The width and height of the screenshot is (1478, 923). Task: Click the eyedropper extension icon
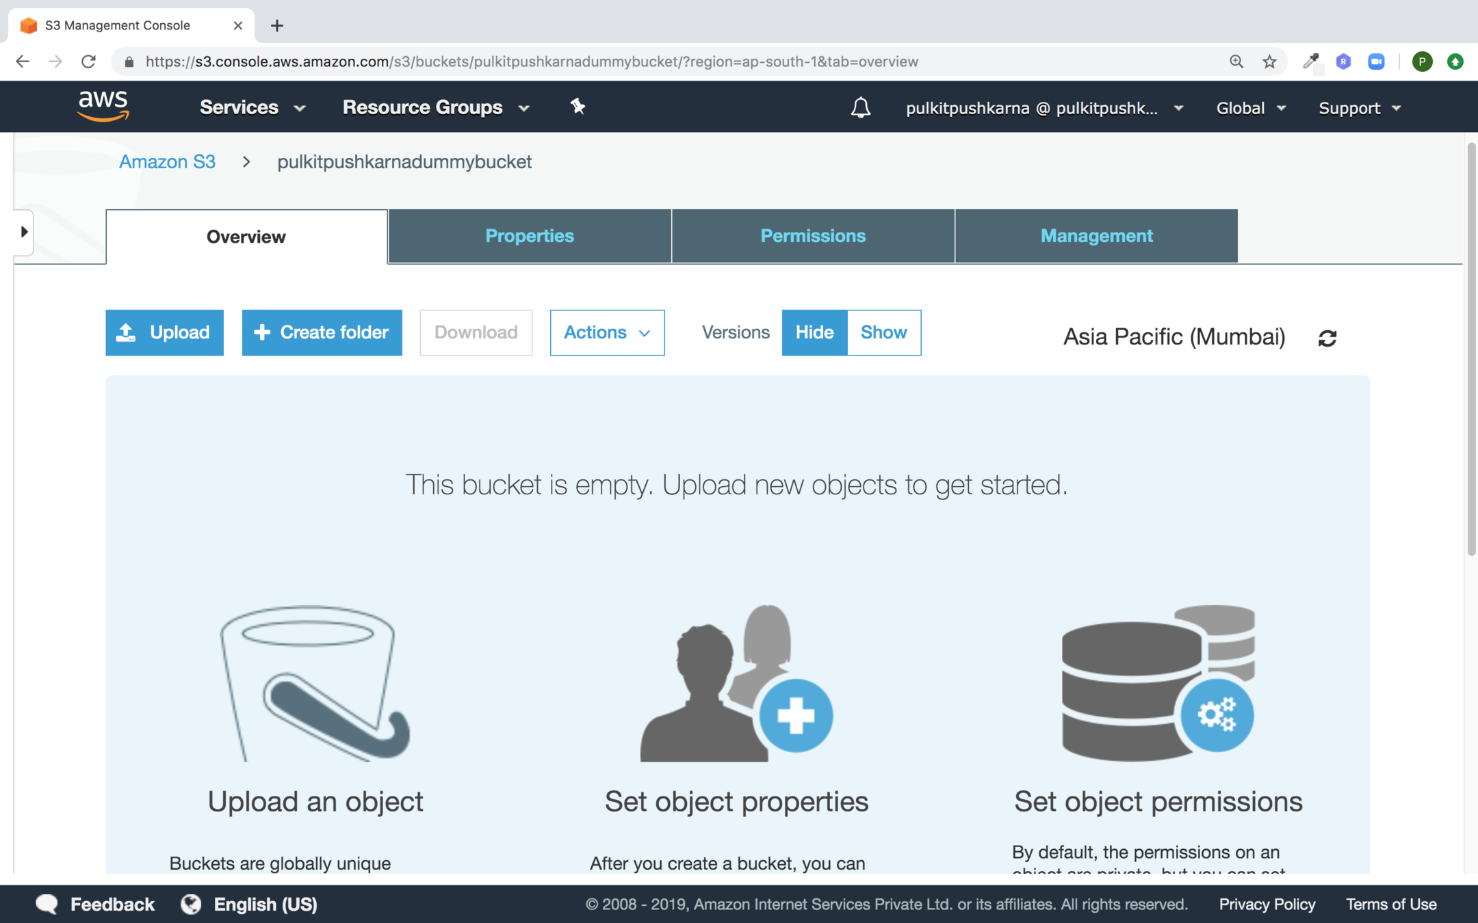point(1310,62)
